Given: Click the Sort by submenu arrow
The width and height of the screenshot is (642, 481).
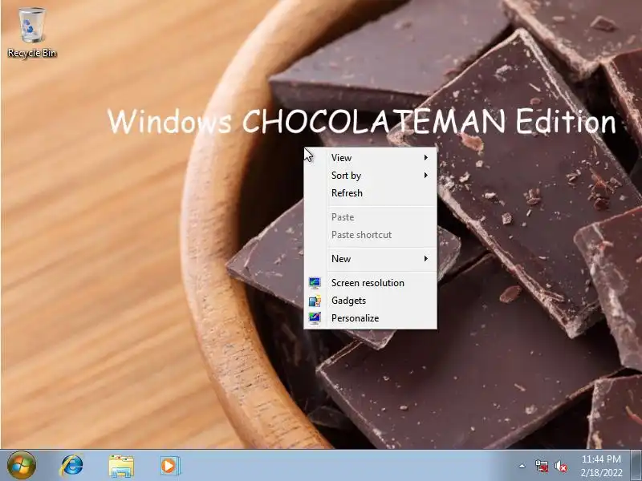Looking at the screenshot, I should (x=426, y=175).
